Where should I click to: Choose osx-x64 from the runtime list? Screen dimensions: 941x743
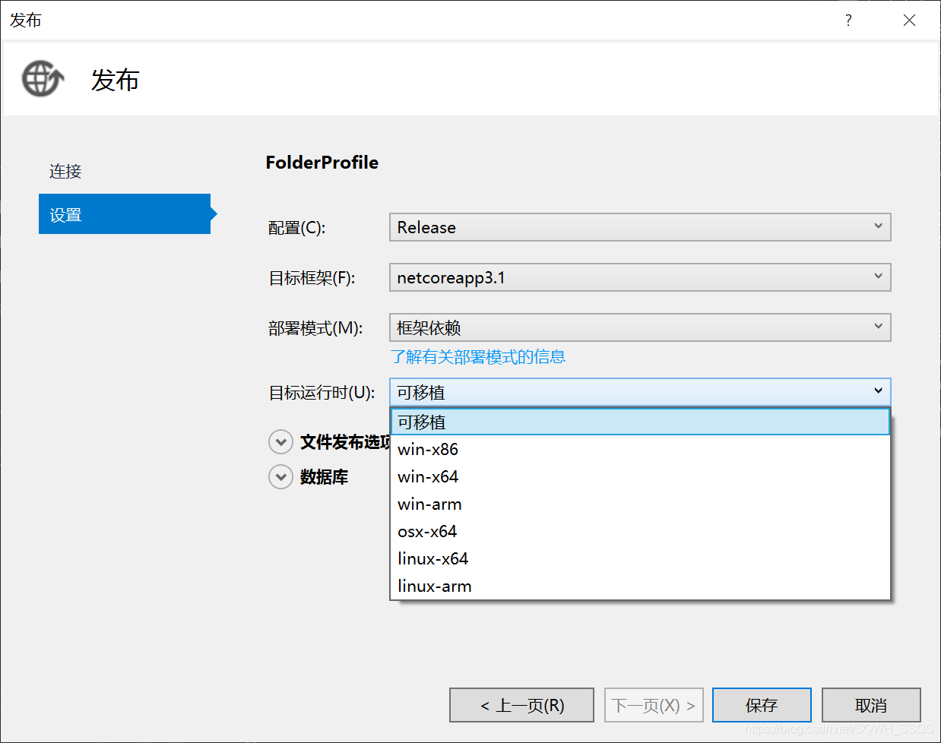640,531
